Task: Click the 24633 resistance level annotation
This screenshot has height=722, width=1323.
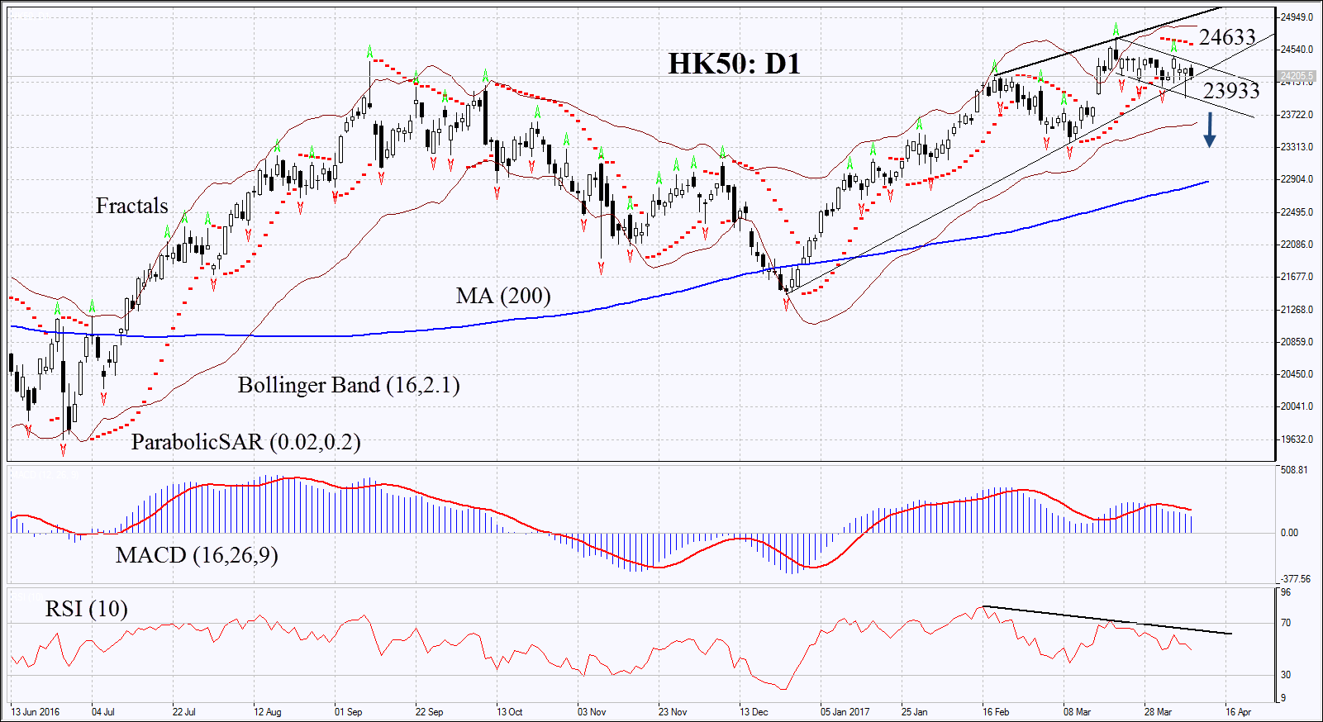Action: point(1227,37)
